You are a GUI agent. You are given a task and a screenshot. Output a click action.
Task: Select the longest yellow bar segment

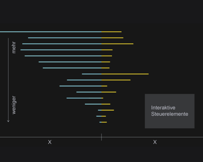(125, 74)
